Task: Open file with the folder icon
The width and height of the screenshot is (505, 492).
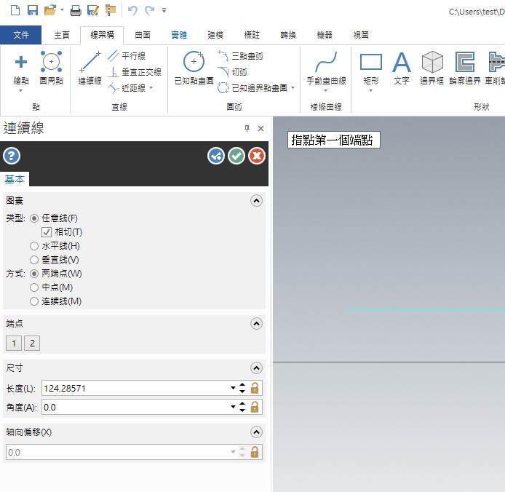Action: (50, 10)
